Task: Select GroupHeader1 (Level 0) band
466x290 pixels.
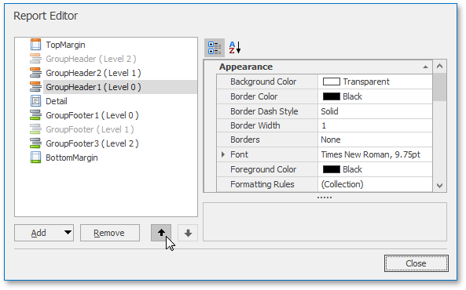Action: (x=120, y=87)
